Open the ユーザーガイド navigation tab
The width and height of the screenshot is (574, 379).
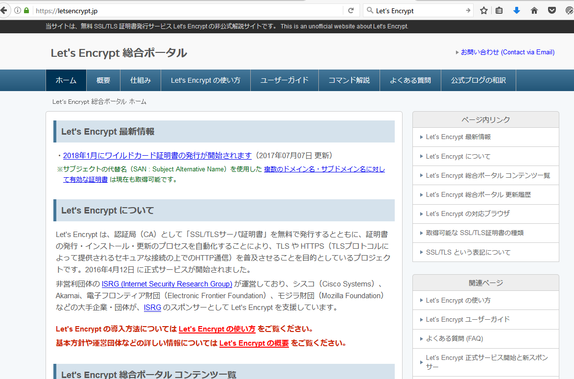point(284,80)
